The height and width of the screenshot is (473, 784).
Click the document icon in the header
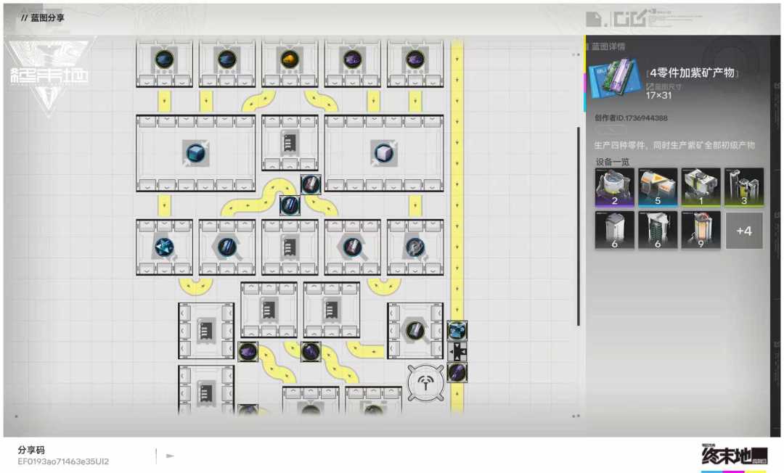594,19
